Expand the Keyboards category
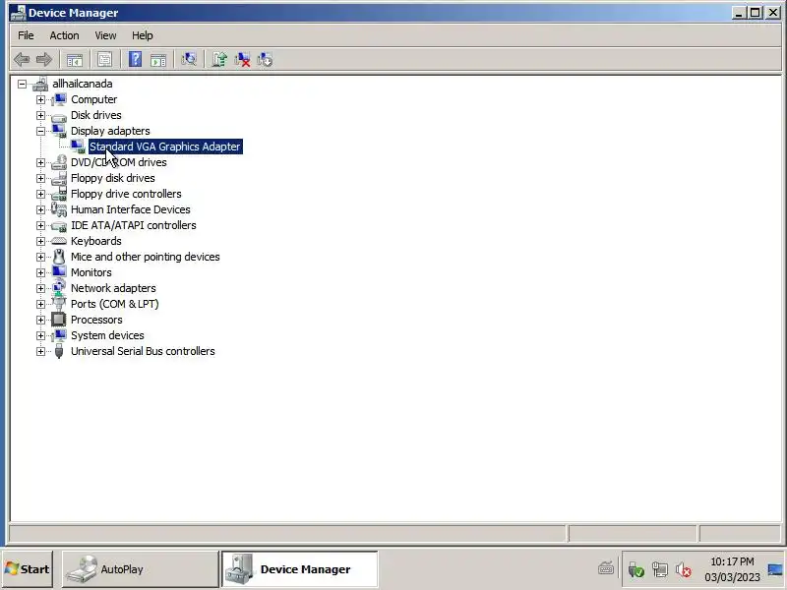The width and height of the screenshot is (787, 590). [40, 241]
